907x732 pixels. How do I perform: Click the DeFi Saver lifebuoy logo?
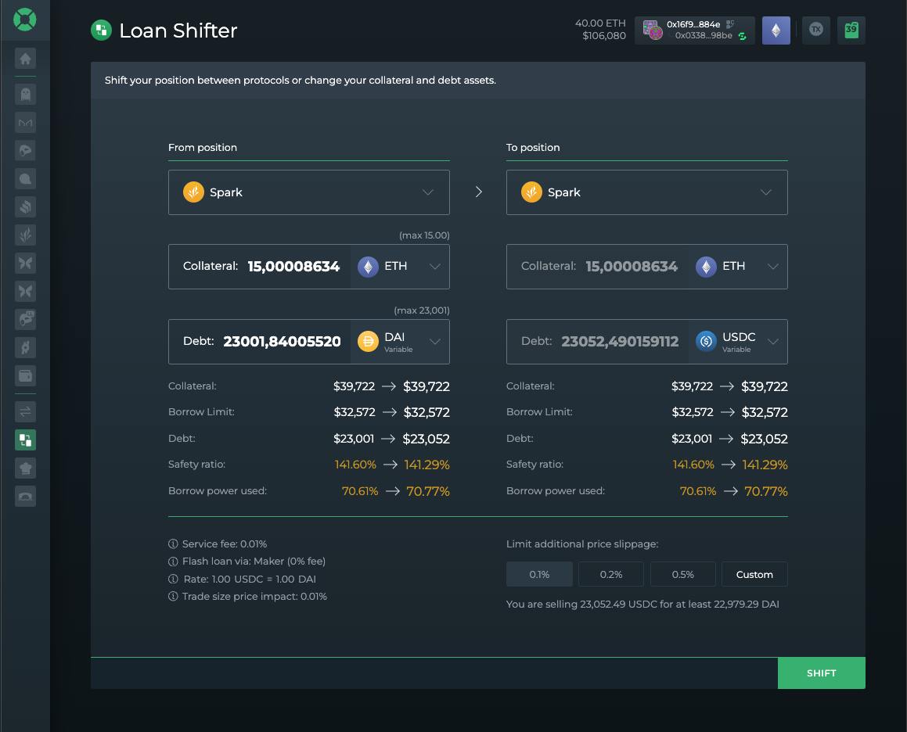[25, 20]
